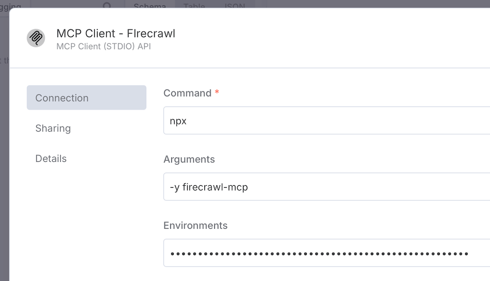Click the Arguments field label
This screenshot has width=490, height=281.
[189, 159]
